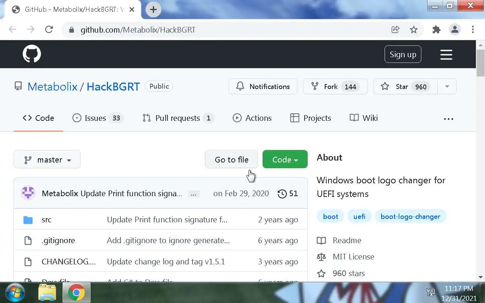Click the boot-logo-changer topic tag
Screen dimensions: 485x303
tap(410, 217)
